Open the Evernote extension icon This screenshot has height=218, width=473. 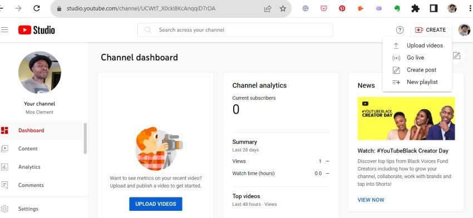397,8
